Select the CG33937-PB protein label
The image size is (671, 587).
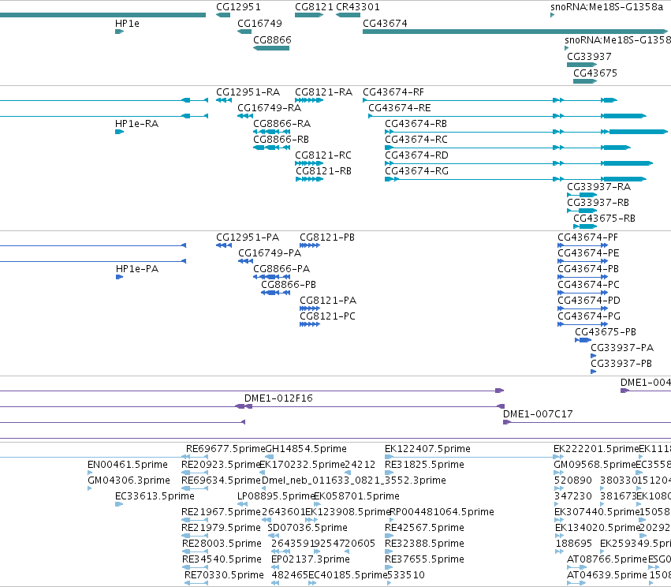(621, 364)
